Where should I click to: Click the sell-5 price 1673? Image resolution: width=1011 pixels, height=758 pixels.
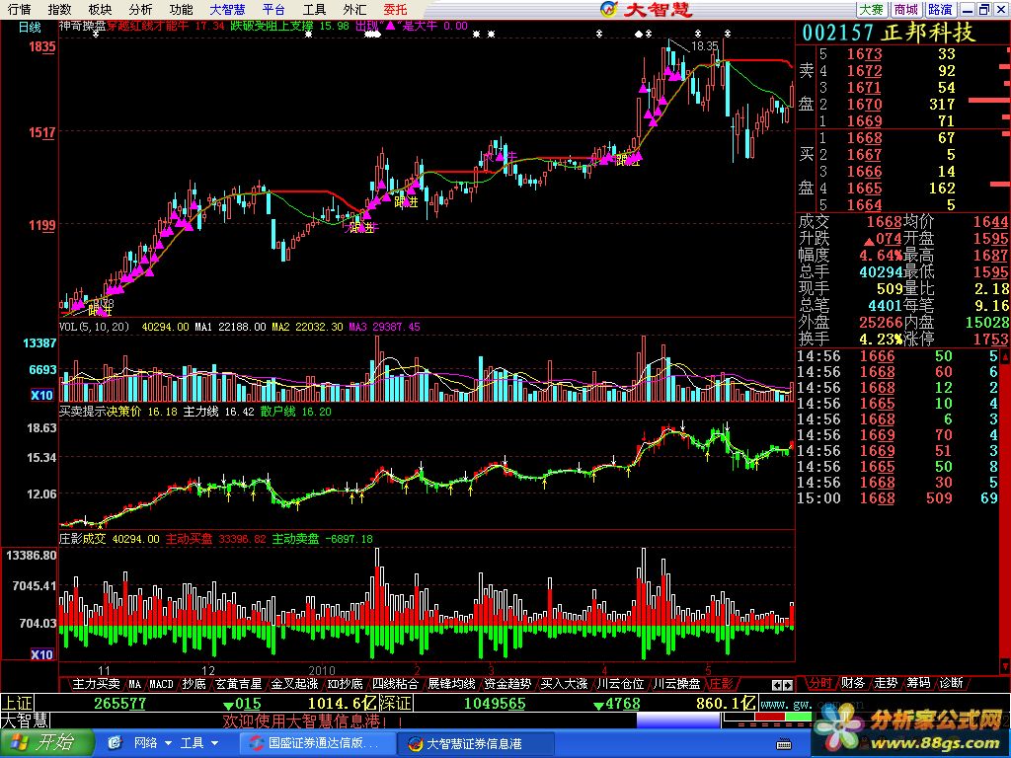864,54
